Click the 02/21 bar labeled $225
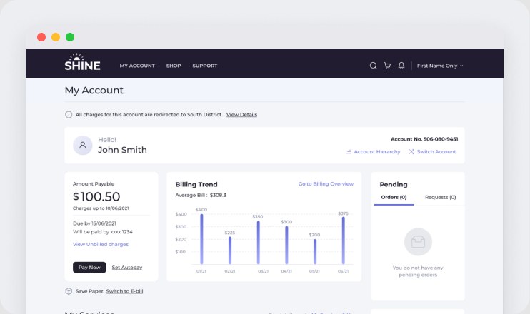 (230, 250)
